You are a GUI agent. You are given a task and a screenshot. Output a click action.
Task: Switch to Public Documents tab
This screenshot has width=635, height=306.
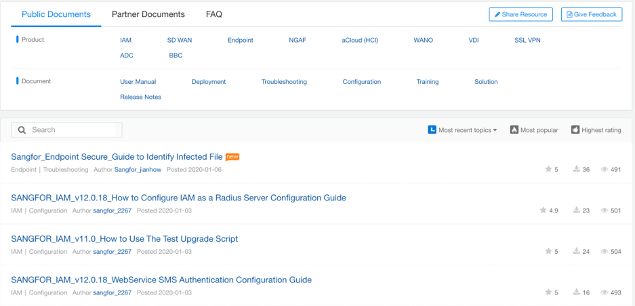click(x=56, y=15)
